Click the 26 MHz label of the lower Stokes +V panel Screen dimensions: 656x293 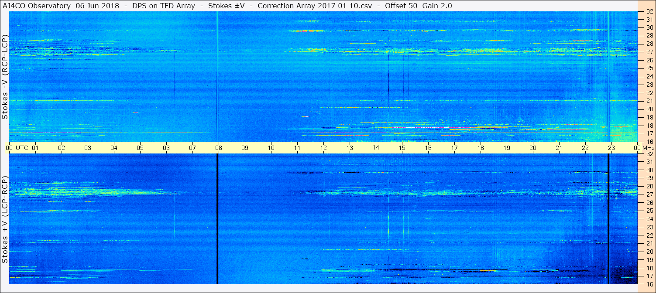(x=649, y=203)
